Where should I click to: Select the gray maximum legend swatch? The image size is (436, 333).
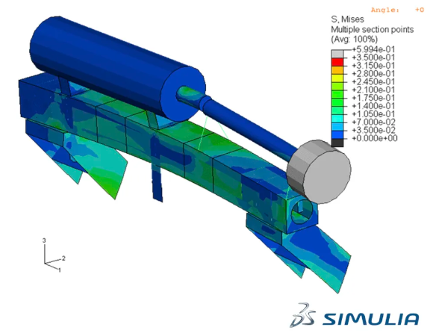(337, 54)
